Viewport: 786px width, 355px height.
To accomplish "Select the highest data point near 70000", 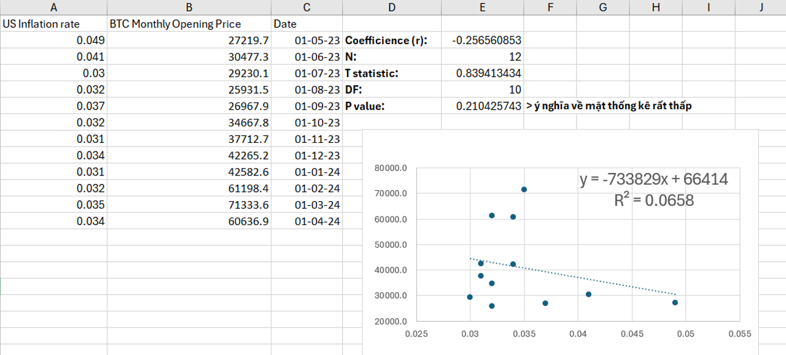I will pos(524,189).
